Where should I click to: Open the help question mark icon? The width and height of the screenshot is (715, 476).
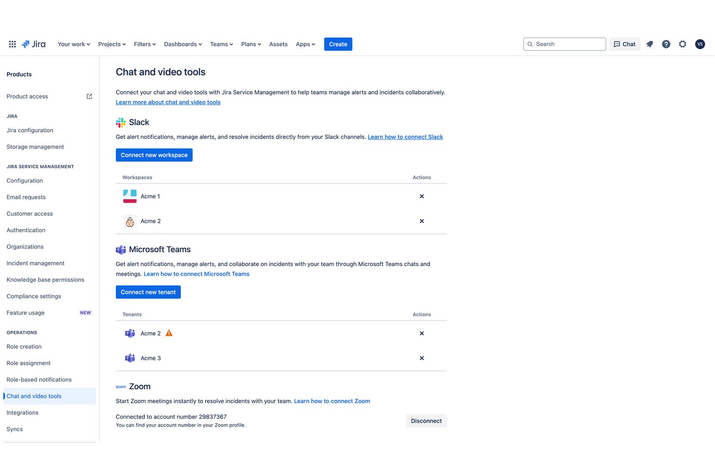coord(666,44)
